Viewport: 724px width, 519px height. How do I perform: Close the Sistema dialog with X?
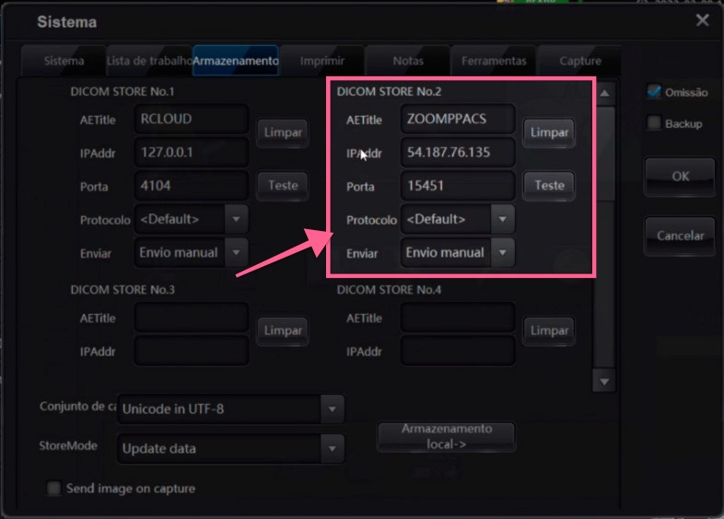tap(702, 20)
